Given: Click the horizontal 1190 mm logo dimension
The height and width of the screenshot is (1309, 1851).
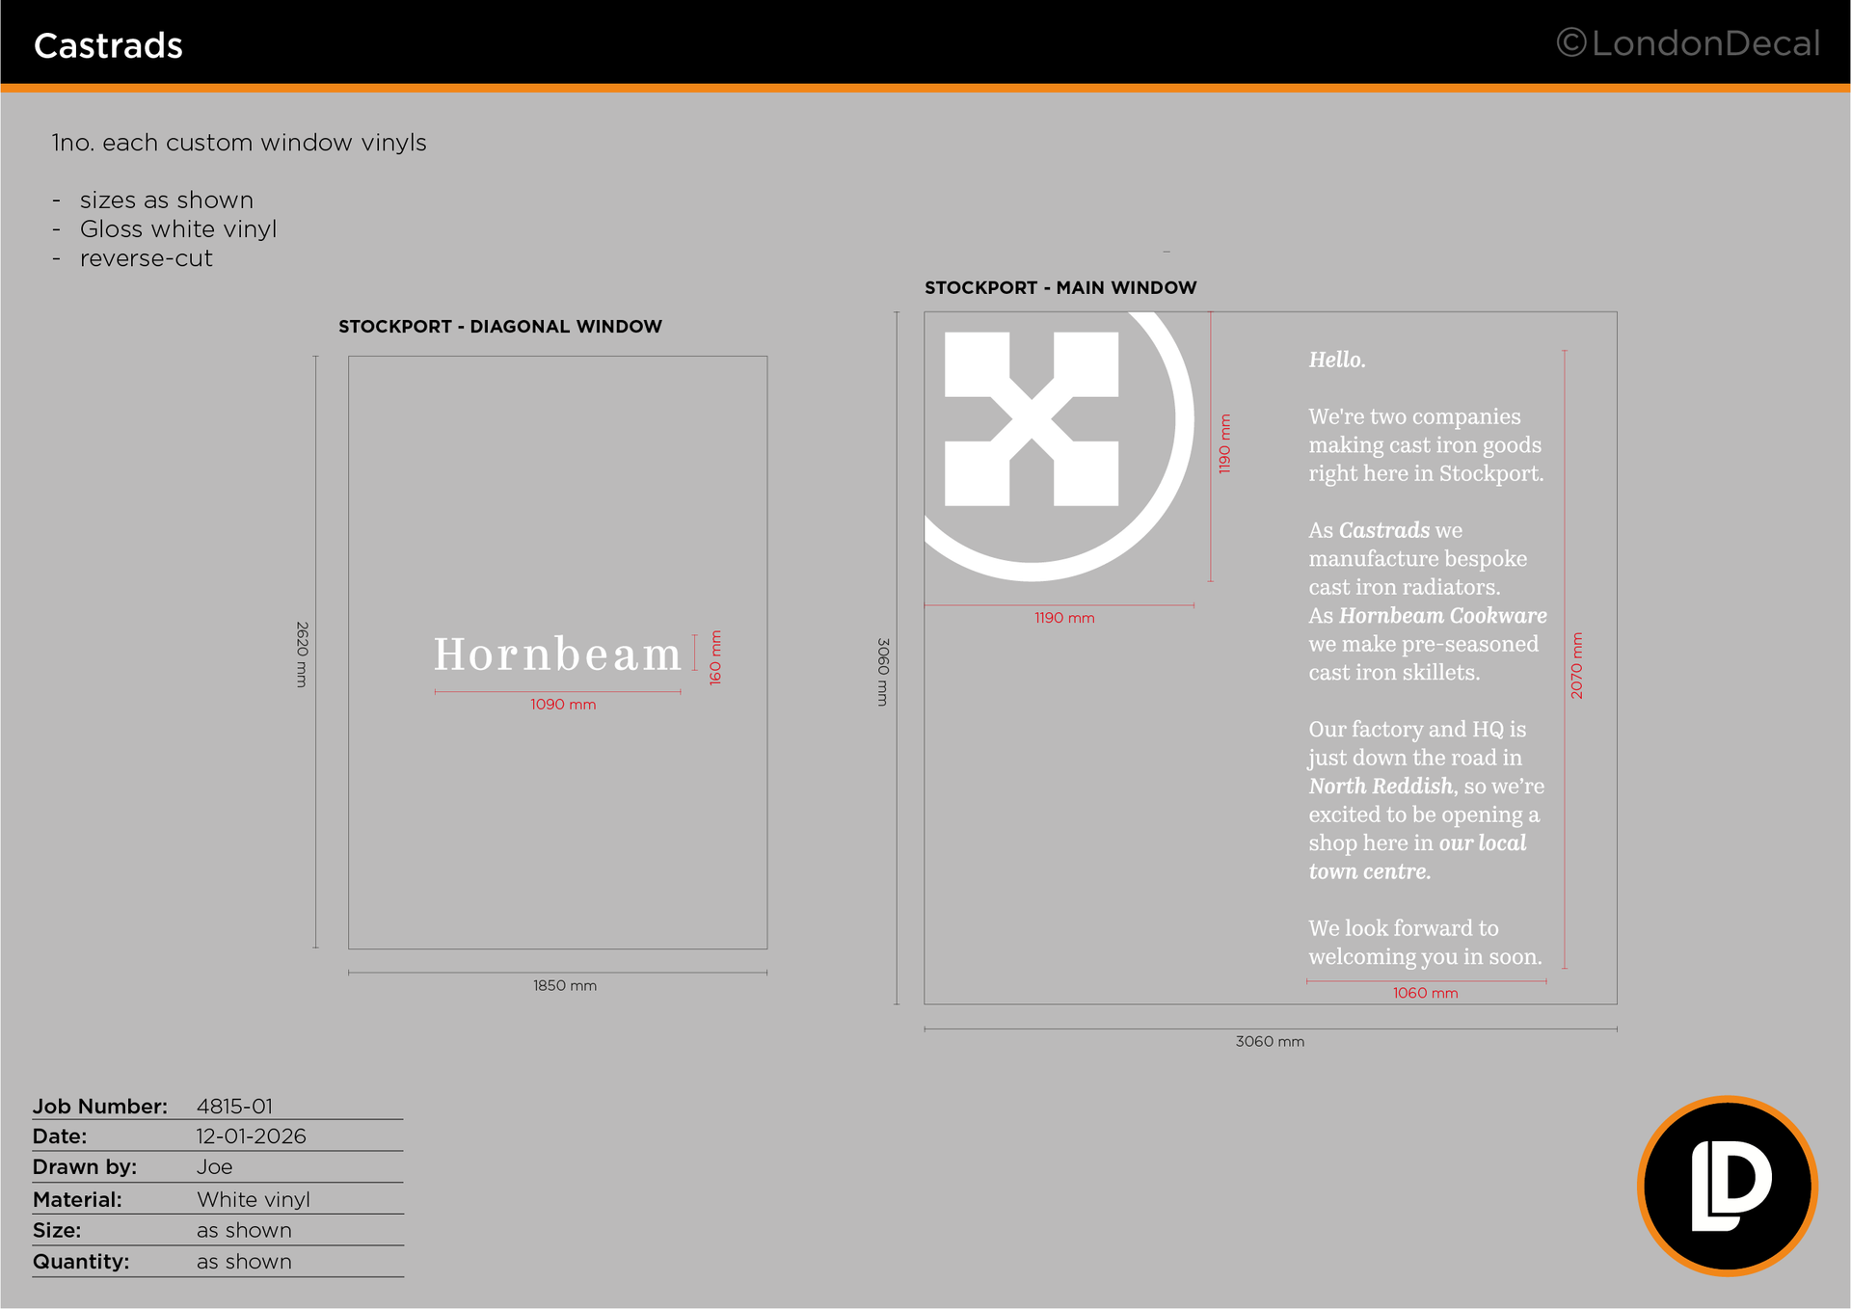Looking at the screenshot, I should coord(1064,618).
